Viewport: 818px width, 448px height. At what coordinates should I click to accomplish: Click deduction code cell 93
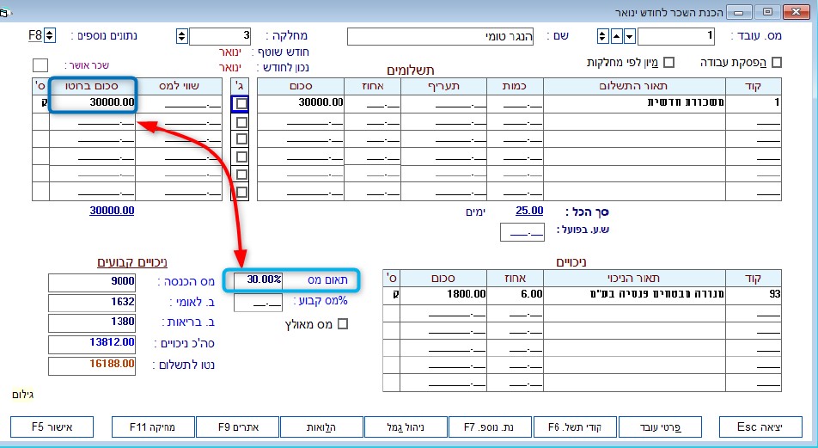click(x=754, y=295)
